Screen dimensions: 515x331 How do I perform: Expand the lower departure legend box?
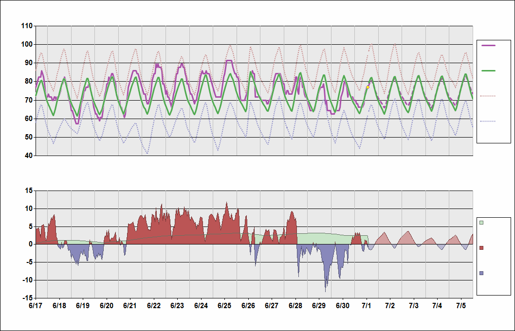(x=495, y=255)
